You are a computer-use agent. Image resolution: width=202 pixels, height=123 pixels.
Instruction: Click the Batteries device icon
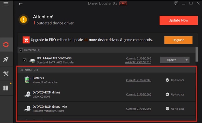[x=27, y=80]
